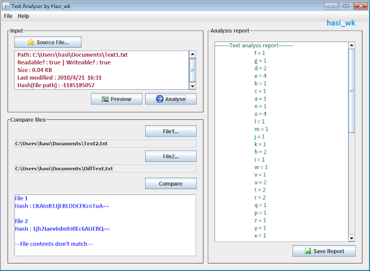
Task: Click the 'Hash : 1jh2Iaev6dmhI0Ec6AUEBQ==' line
Action: coord(62,229)
